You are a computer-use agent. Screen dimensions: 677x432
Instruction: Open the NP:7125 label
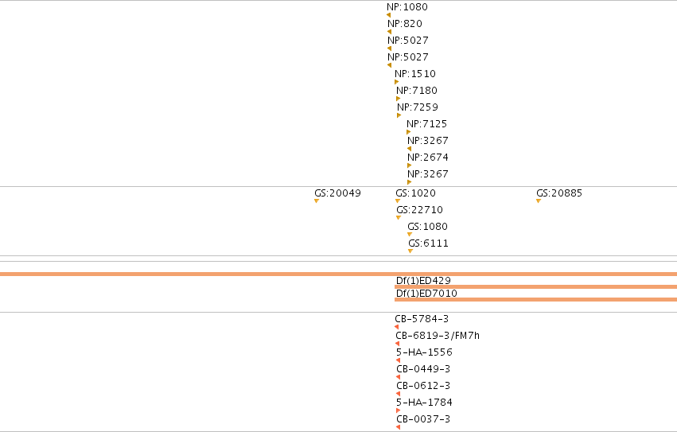tap(426, 124)
